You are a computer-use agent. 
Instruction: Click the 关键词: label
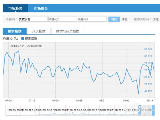[x=11, y=19]
